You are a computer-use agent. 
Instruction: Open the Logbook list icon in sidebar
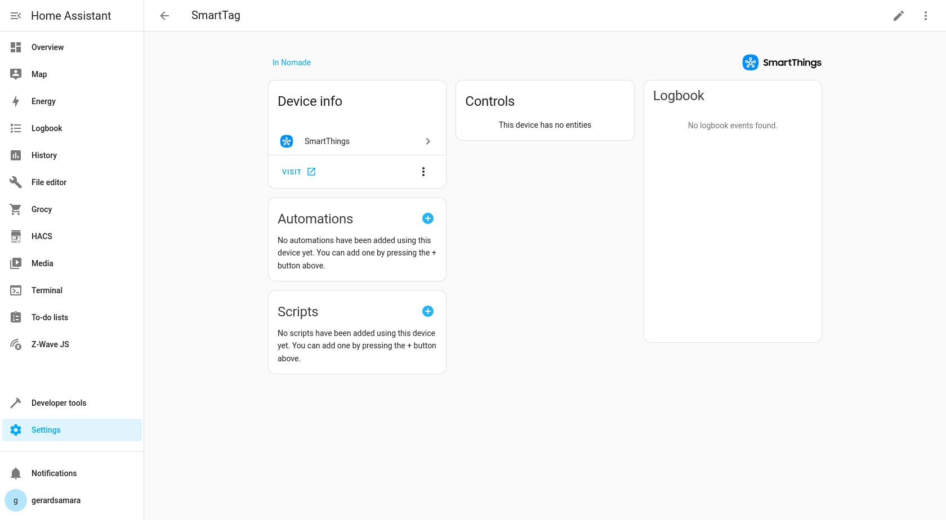[x=16, y=128]
